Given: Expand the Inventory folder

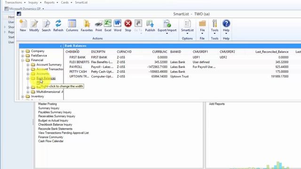Looking at the screenshot, I should tap(23, 97).
